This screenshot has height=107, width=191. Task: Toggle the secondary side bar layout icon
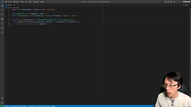tap(171, 2)
